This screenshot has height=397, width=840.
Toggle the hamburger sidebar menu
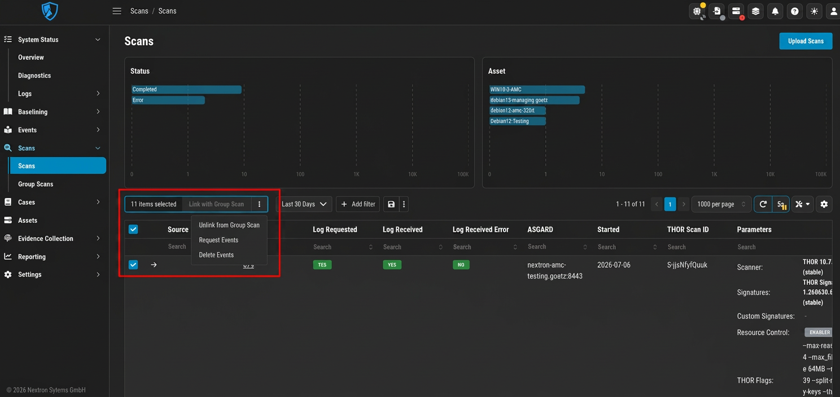click(x=117, y=11)
